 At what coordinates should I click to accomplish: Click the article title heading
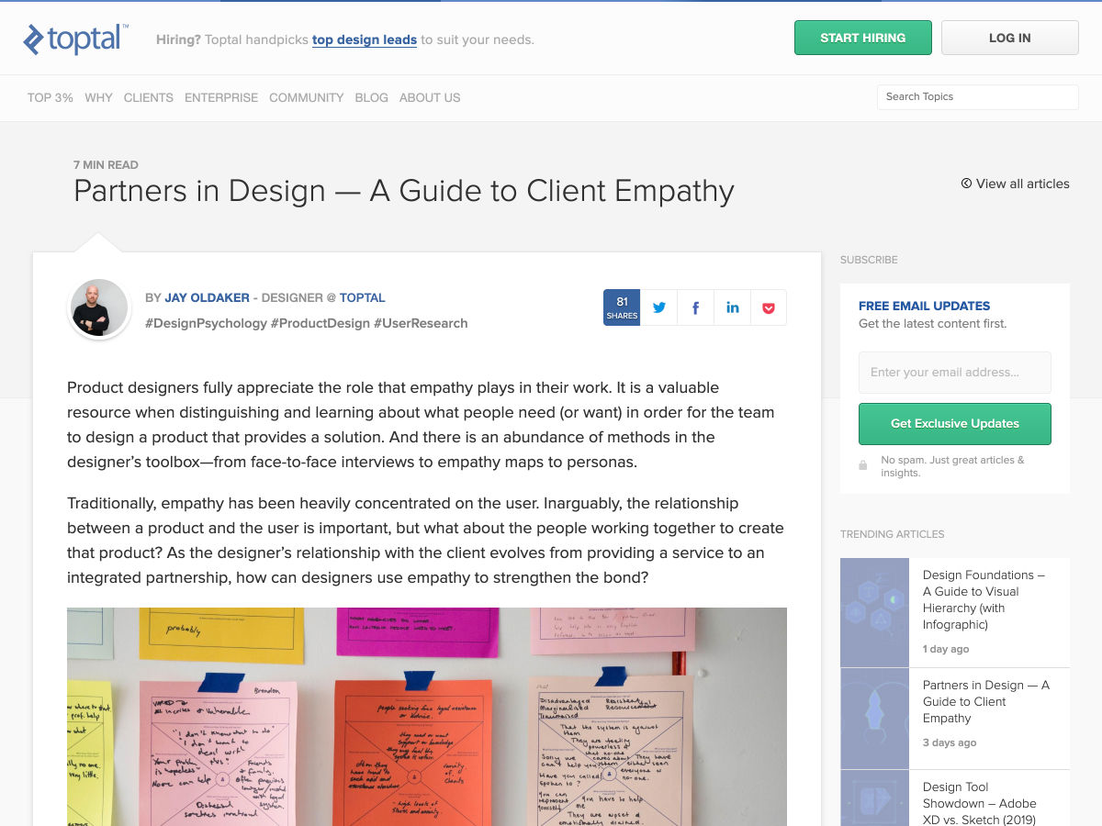(x=404, y=191)
